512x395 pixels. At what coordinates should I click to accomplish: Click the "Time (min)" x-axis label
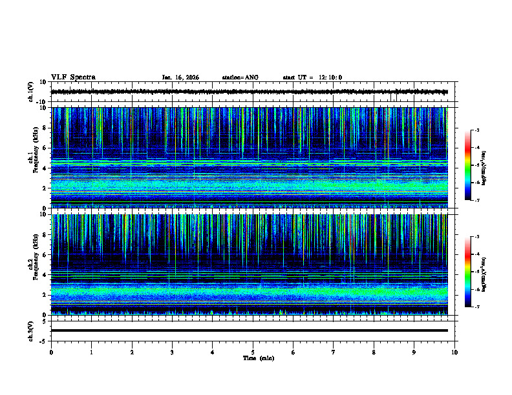259,358
